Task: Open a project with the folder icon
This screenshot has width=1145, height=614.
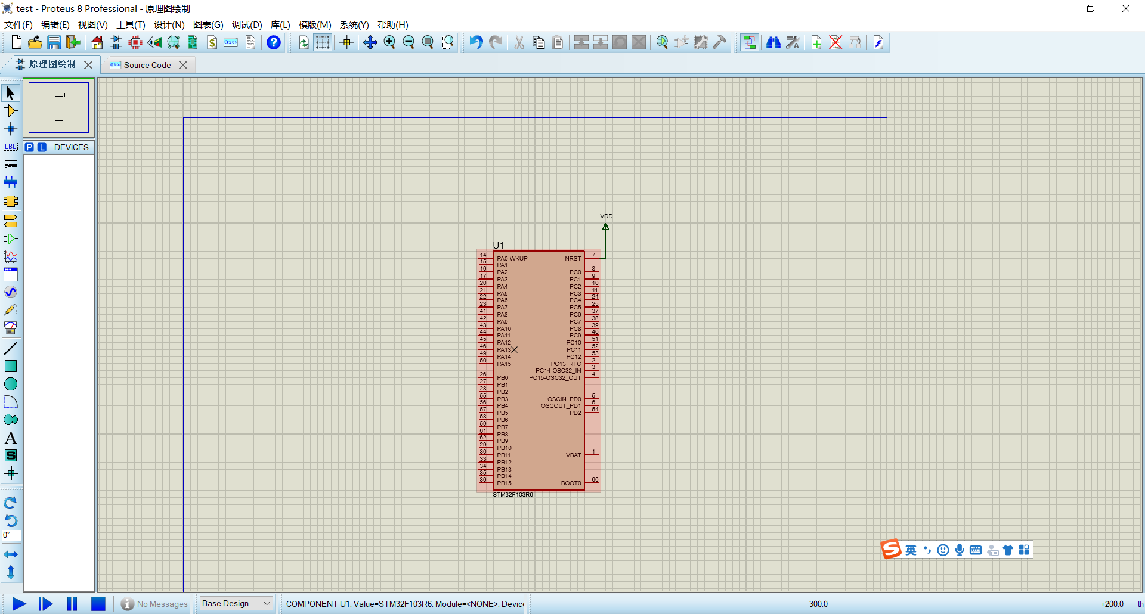Action: (x=35, y=42)
